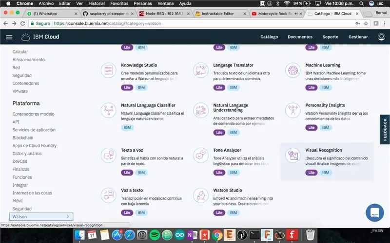The height and width of the screenshot is (243, 390).
Task: Reload the page with the refresh icon
Action: 22,23
